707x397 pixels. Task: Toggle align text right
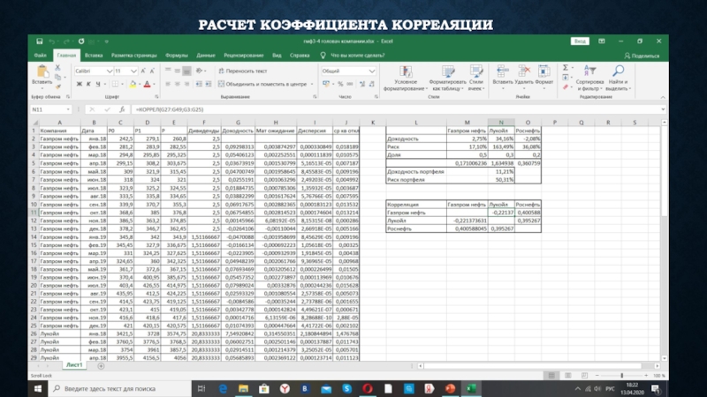point(186,84)
